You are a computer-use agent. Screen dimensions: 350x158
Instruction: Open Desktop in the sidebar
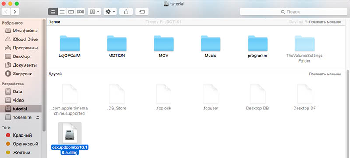21,56
